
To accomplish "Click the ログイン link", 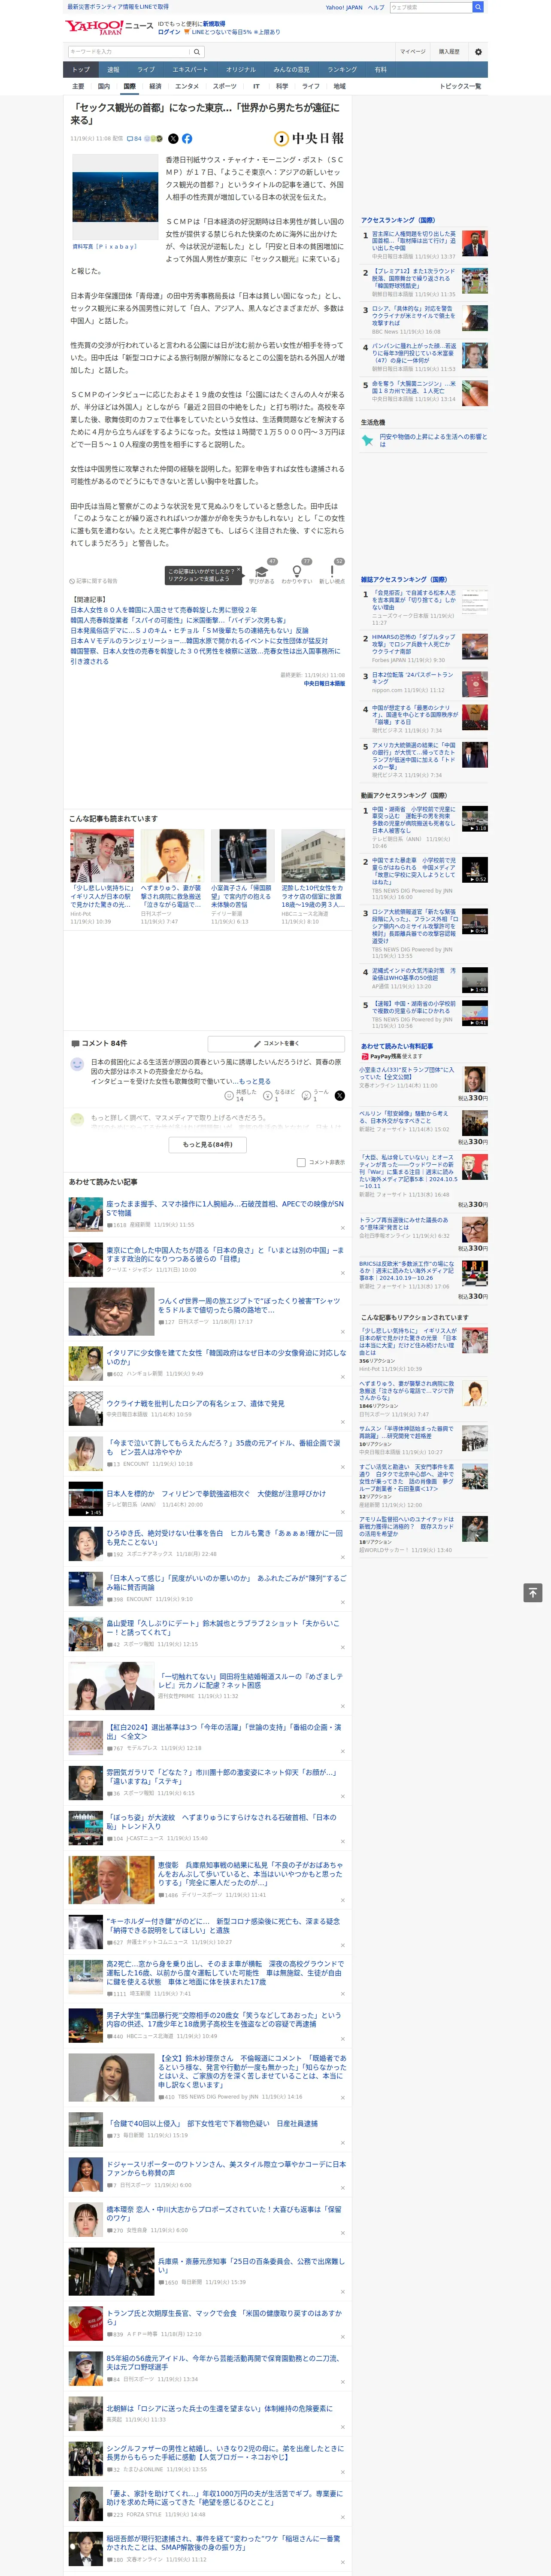I will [169, 32].
